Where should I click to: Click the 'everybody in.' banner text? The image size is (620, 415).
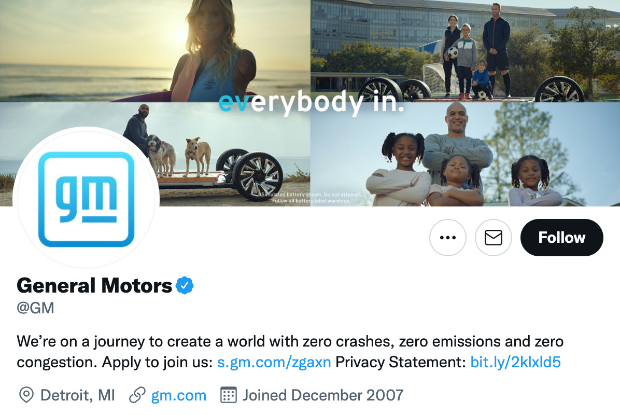pos(311,102)
